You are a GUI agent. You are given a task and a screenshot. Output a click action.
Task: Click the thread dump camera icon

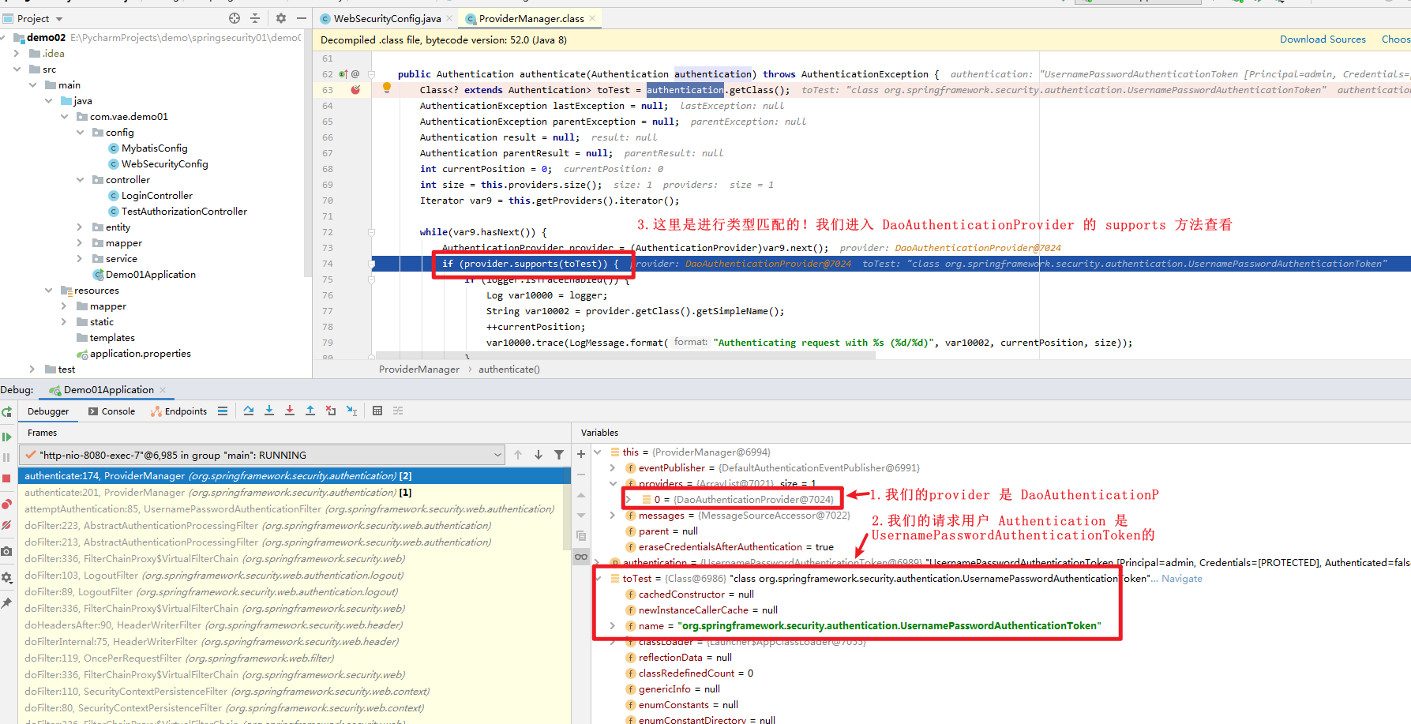pos(7,551)
